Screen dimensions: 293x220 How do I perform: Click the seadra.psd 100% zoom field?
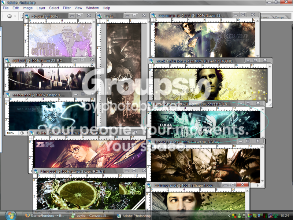[12, 133]
